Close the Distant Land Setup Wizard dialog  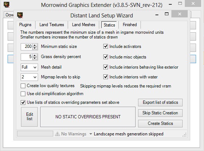pos(179,14)
